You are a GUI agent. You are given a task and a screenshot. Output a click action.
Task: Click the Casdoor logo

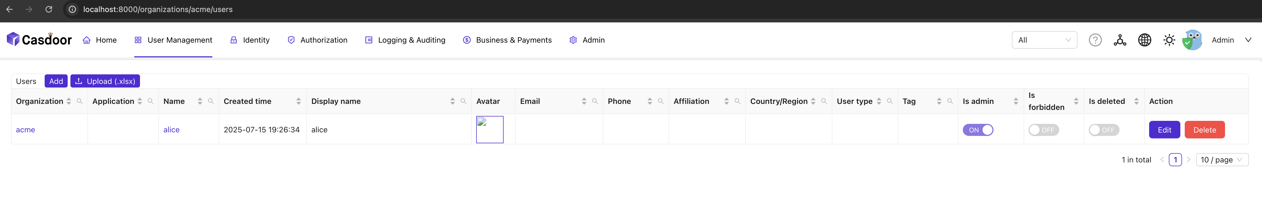[x=39, y=40]
